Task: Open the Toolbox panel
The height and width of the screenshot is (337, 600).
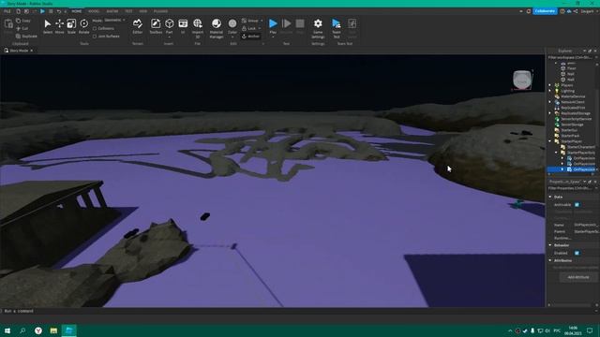Action: coord(156,26)
